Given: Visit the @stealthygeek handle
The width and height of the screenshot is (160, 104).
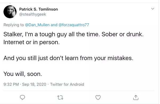Looking at the screenshot, I should coord(32,14).
